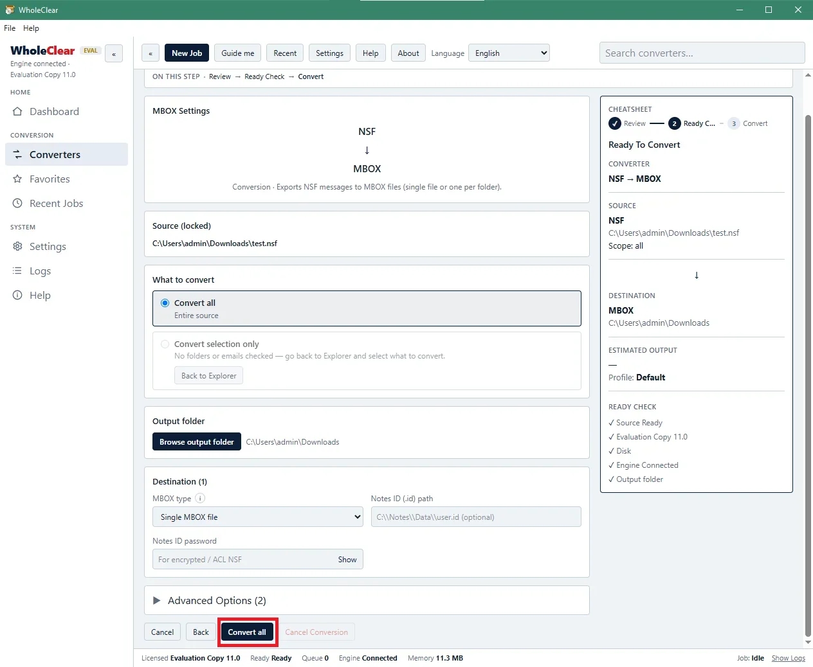This screenshot has width=813, height=667.
Task: Click Queue 0 in status bar
Action: 315,658
